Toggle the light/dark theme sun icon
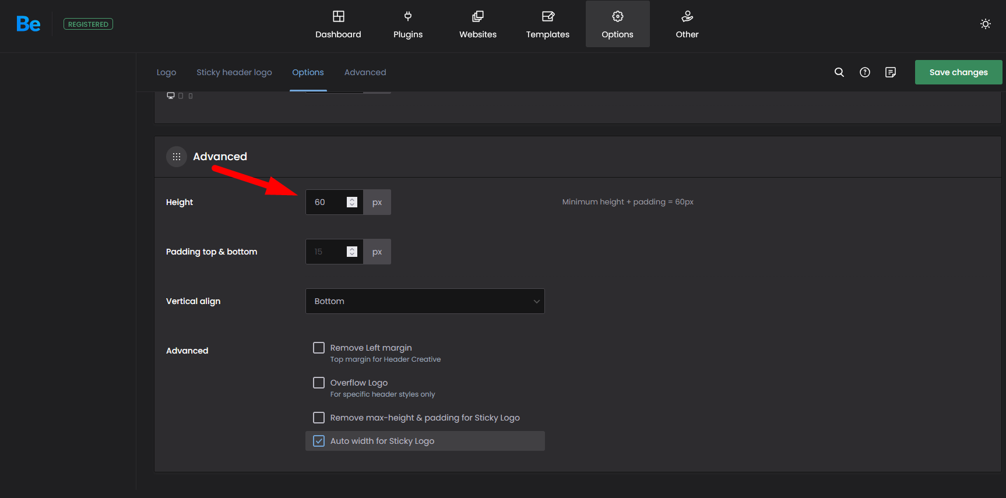Image resolution: width=1006 pixels, height=498 pixels. pos(986,24)
